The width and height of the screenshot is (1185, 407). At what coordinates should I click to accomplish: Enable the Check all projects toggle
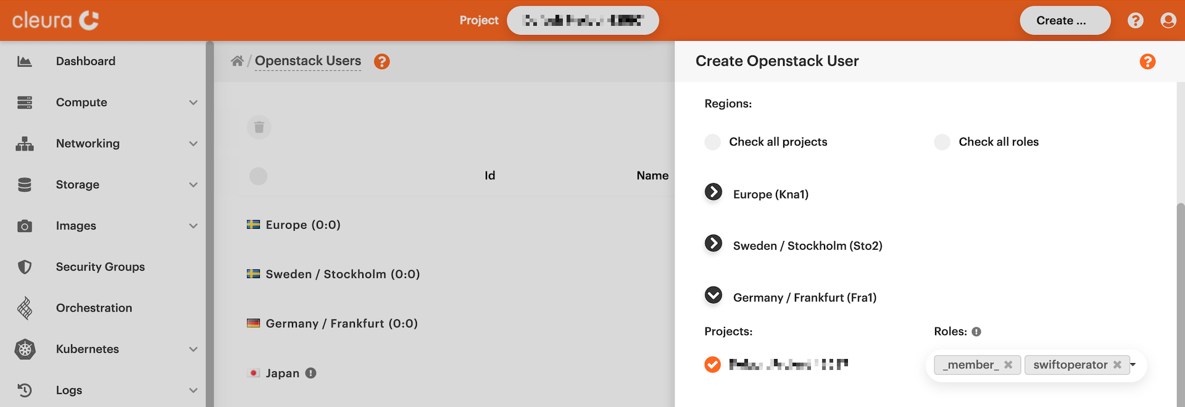pos(713,142)
